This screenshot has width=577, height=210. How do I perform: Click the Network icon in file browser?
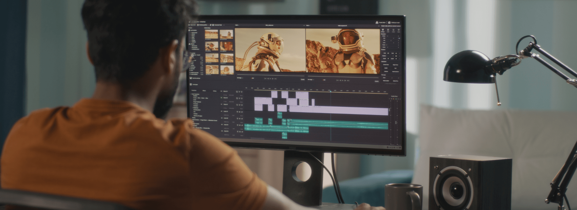pyautogui.click(x=189, y=44)
